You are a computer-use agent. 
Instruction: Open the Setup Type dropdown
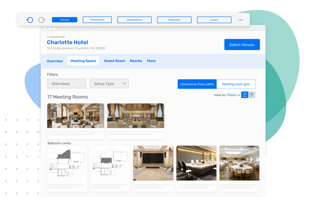point(109,83)
